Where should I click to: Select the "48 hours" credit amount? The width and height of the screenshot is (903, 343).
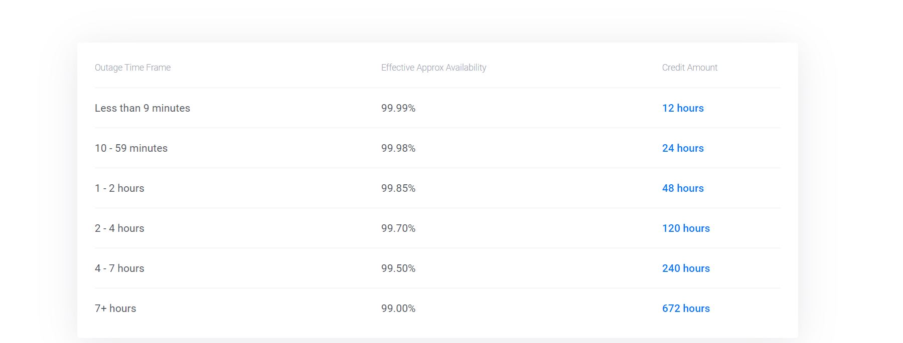click(x=683, y=188)
